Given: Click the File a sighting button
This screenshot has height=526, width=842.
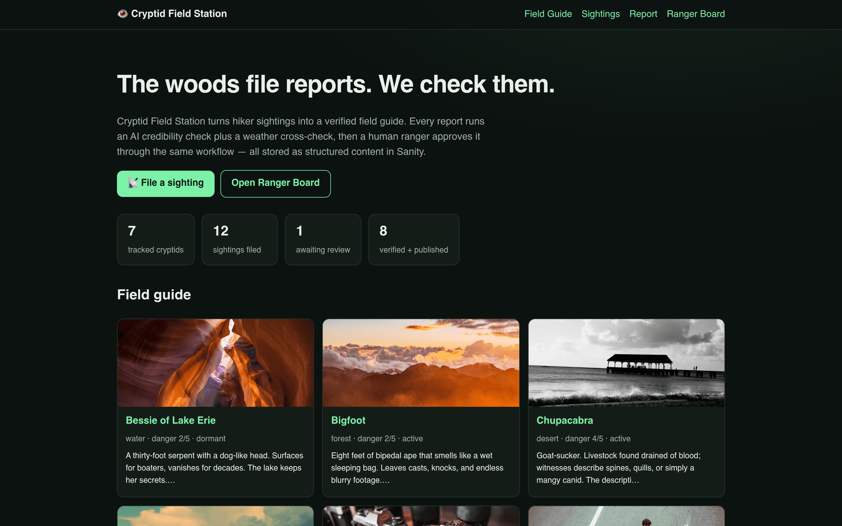Looking at the screenshot, I should click(x=165, y=184).
